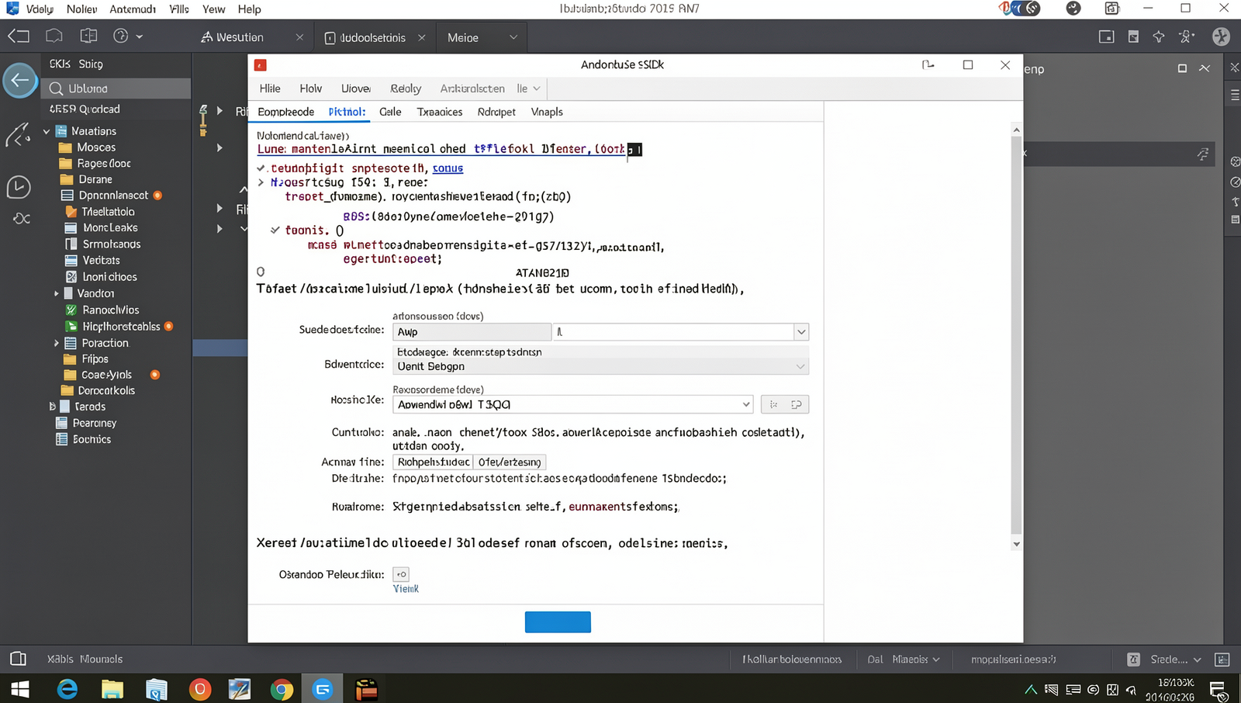Click the small button beside Oŝandoo Peleurdiitn
This screenshot has width=1241, height=703.
click(x=401, y=574)
